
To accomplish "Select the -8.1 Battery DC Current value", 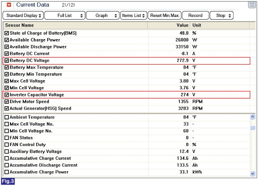I will pyautogui.click(x=184, y=54).
